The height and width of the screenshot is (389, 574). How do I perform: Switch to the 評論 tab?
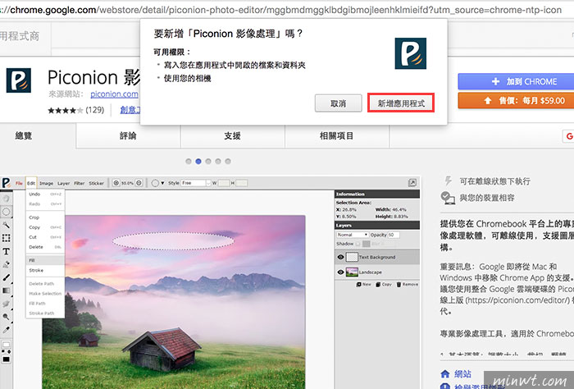pos(128,136)
